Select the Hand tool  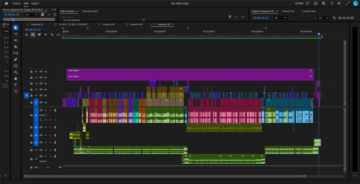click(x=15, y=78)
